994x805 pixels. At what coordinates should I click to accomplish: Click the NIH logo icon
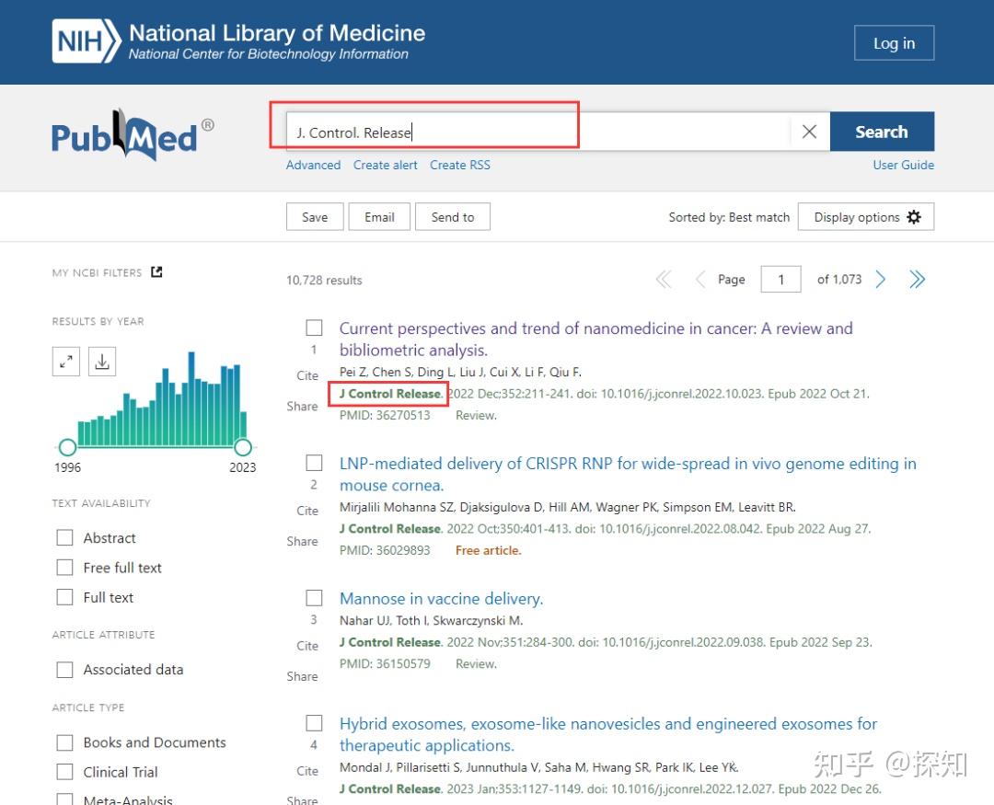coord(87,41)
